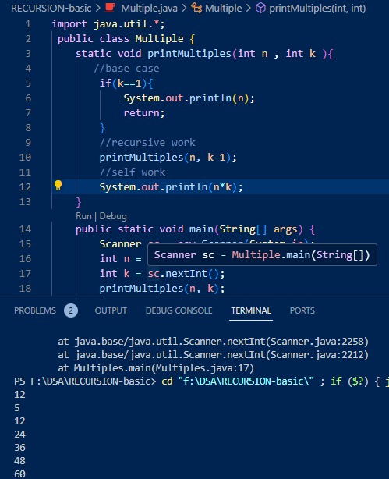This screenshot has width=389, height=479.
Task: Open the Multiple class breadcrumb
Action: click(x=223, y=9)
